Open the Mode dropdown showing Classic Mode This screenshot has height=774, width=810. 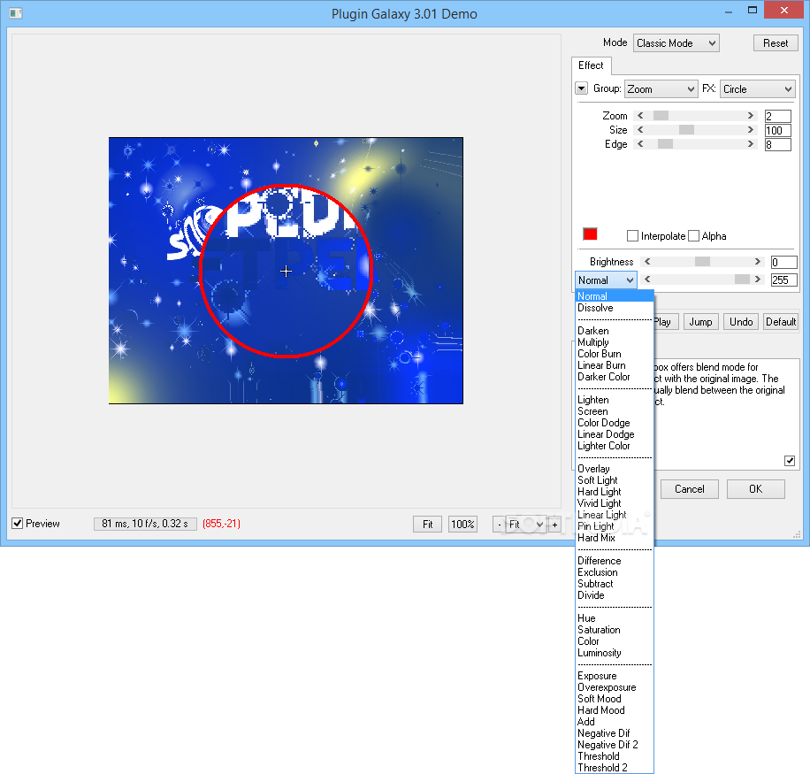point(676,43)
